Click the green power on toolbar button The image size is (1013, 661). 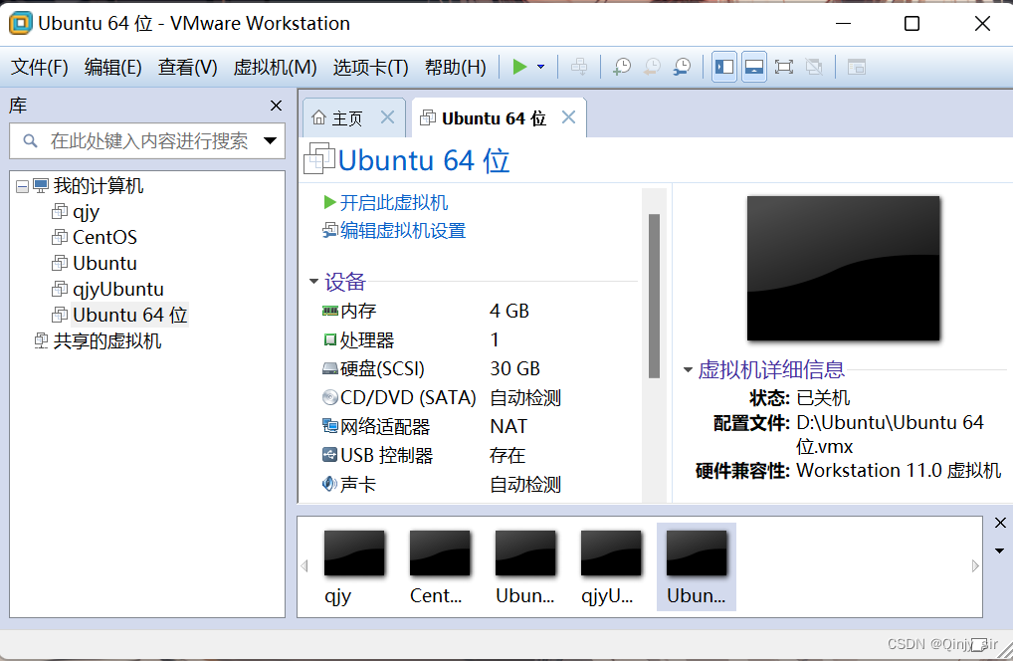519,67
